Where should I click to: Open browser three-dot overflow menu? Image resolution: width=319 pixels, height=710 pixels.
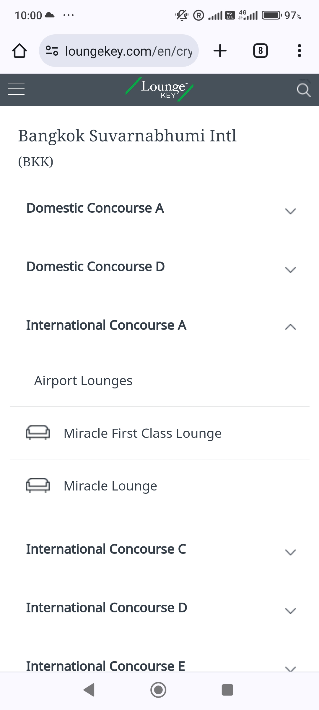[x=299, y=51]
